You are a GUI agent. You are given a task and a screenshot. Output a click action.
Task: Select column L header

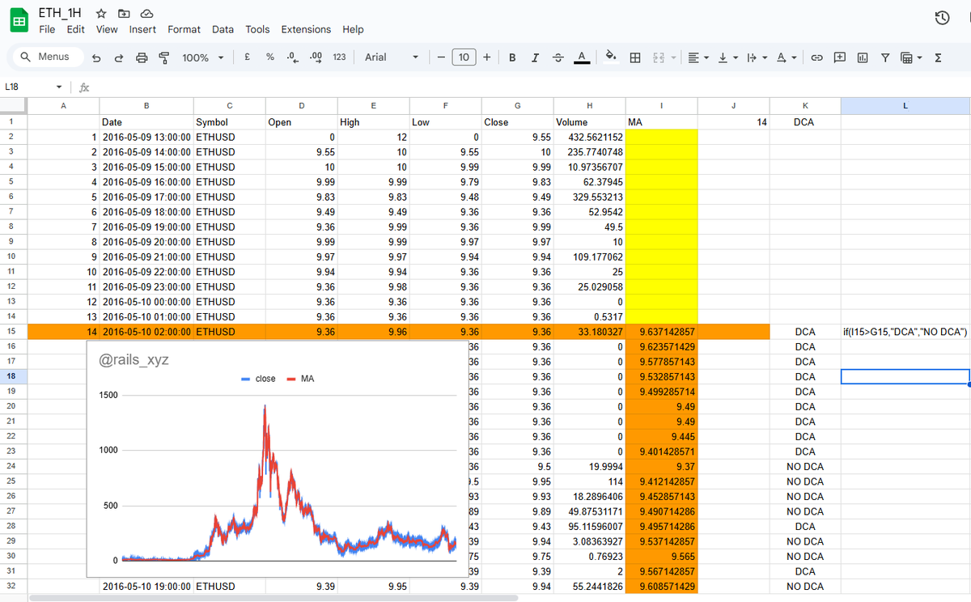pyautogui.click(x=905, y=106)
